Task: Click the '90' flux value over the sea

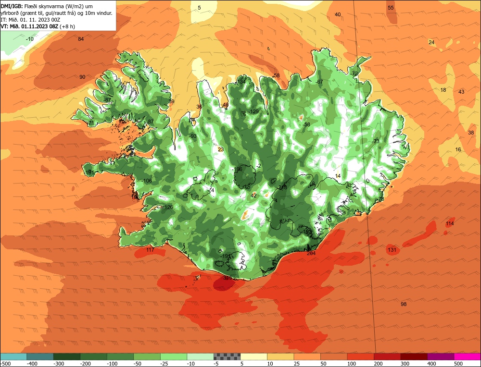Action: click(x=82, y=77)
